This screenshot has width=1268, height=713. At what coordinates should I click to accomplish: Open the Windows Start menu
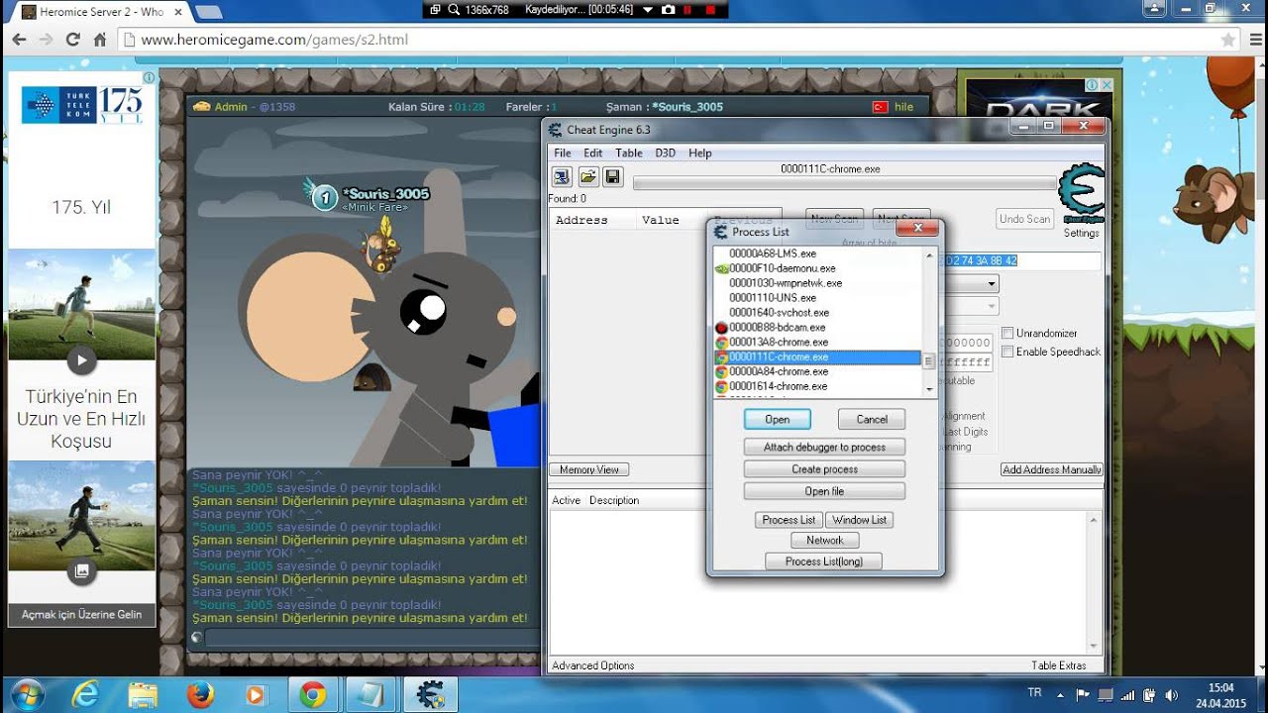26,694
